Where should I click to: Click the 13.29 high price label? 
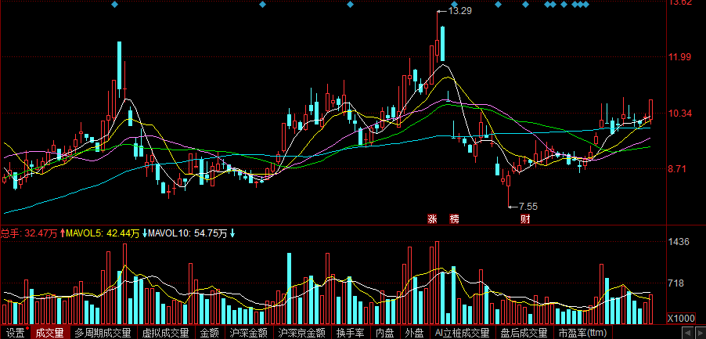[x=459, y=11]
